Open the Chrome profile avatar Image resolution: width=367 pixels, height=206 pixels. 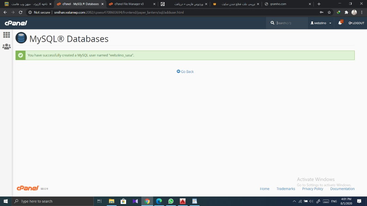[354, 13]
